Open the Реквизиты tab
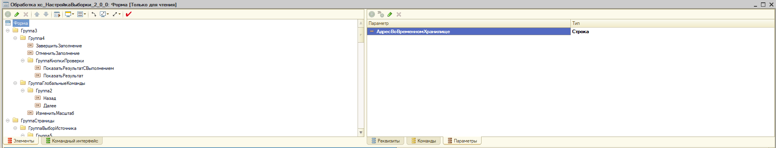The image size is (776, 148). [385, 141]
